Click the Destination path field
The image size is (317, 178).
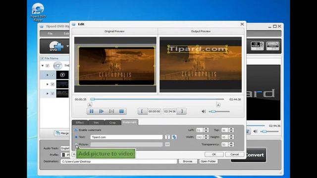coord(119,162)
